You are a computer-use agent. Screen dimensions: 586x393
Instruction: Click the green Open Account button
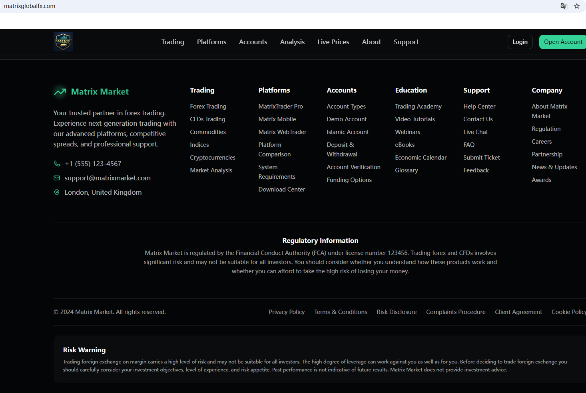(x=563, y=42)
